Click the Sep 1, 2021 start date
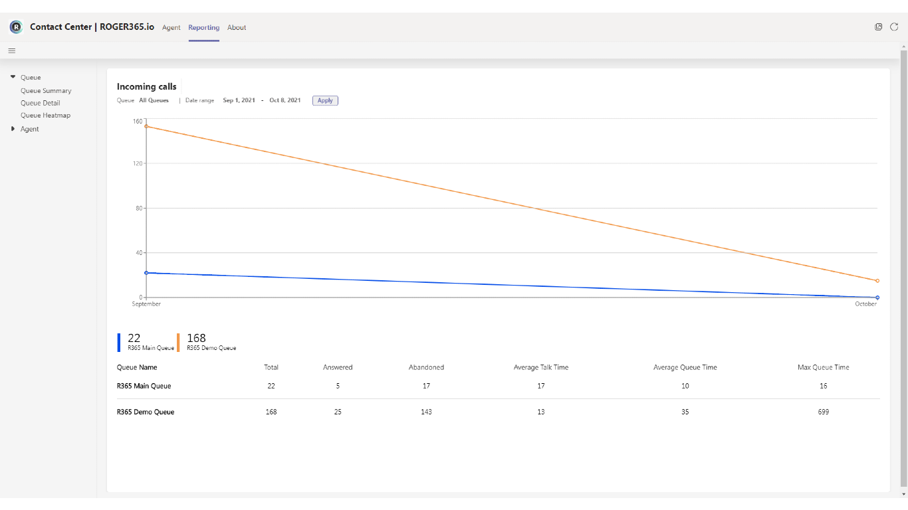This screenshot has width=908, height=510. 239,100
